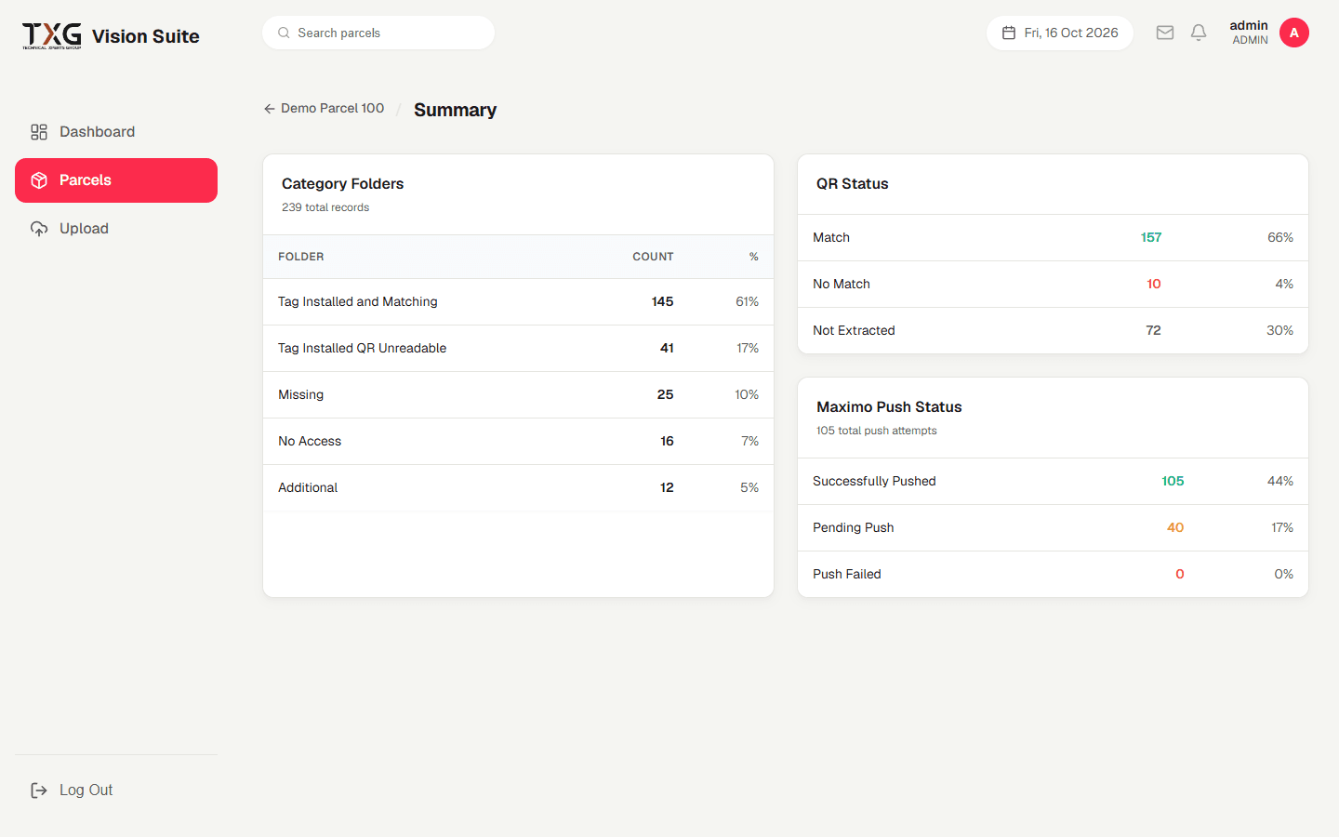1339x837 pixels.
Task: Click the Not Extracted label
Action: pyautogui.click(x=854, y=331)
